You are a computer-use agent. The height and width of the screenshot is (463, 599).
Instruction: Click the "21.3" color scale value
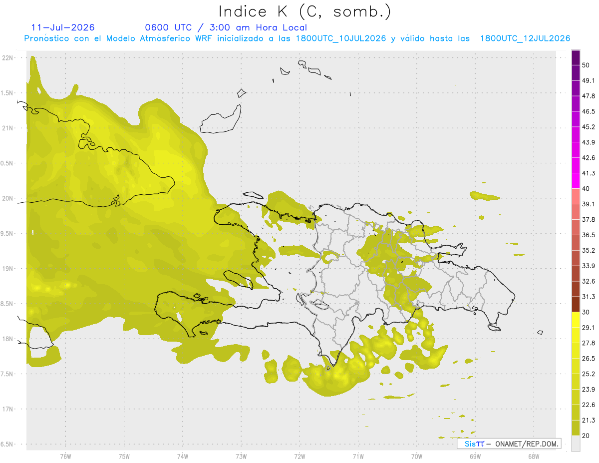pyautogui.click(x=589, y=420)
